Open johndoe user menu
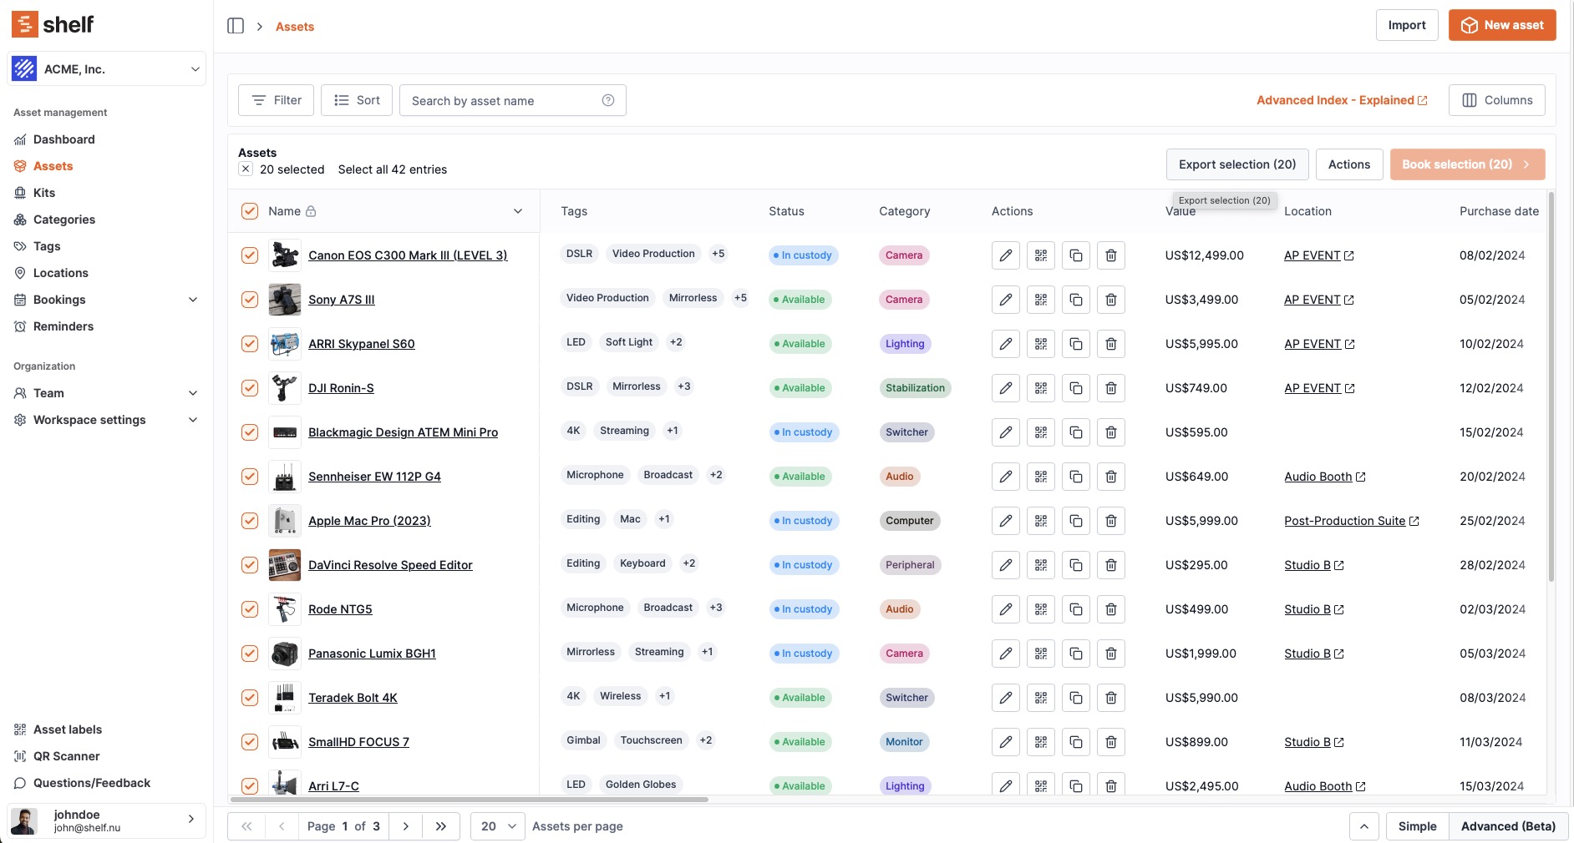The image size is (1574, 843). click(106, 820)
